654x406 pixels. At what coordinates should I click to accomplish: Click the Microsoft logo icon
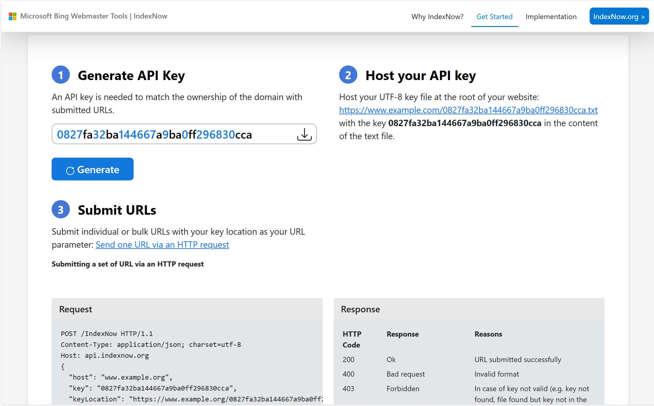(12, 16)
